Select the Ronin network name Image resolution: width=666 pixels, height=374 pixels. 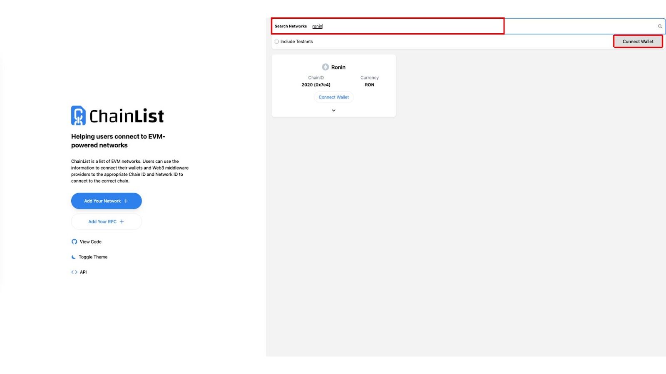point(338,67)
